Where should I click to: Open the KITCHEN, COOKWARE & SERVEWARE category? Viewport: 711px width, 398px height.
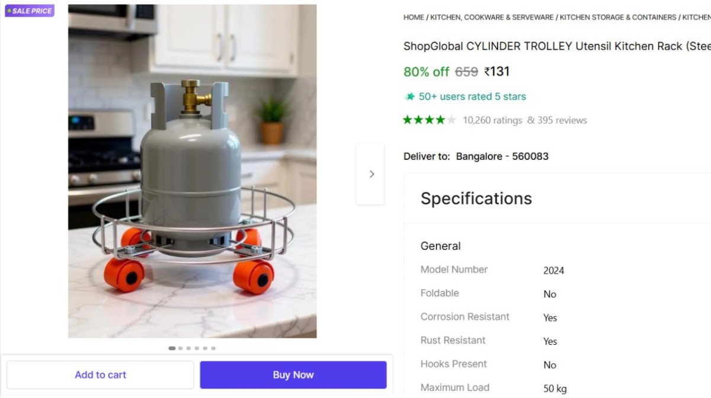[x=492, y=17]
